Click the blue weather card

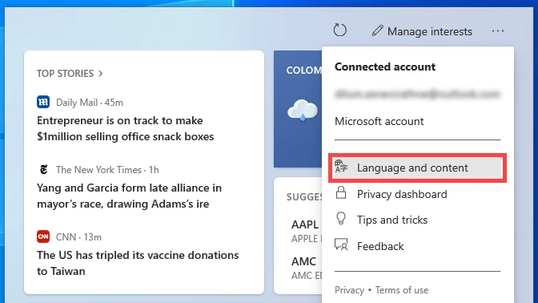point(298,109)
